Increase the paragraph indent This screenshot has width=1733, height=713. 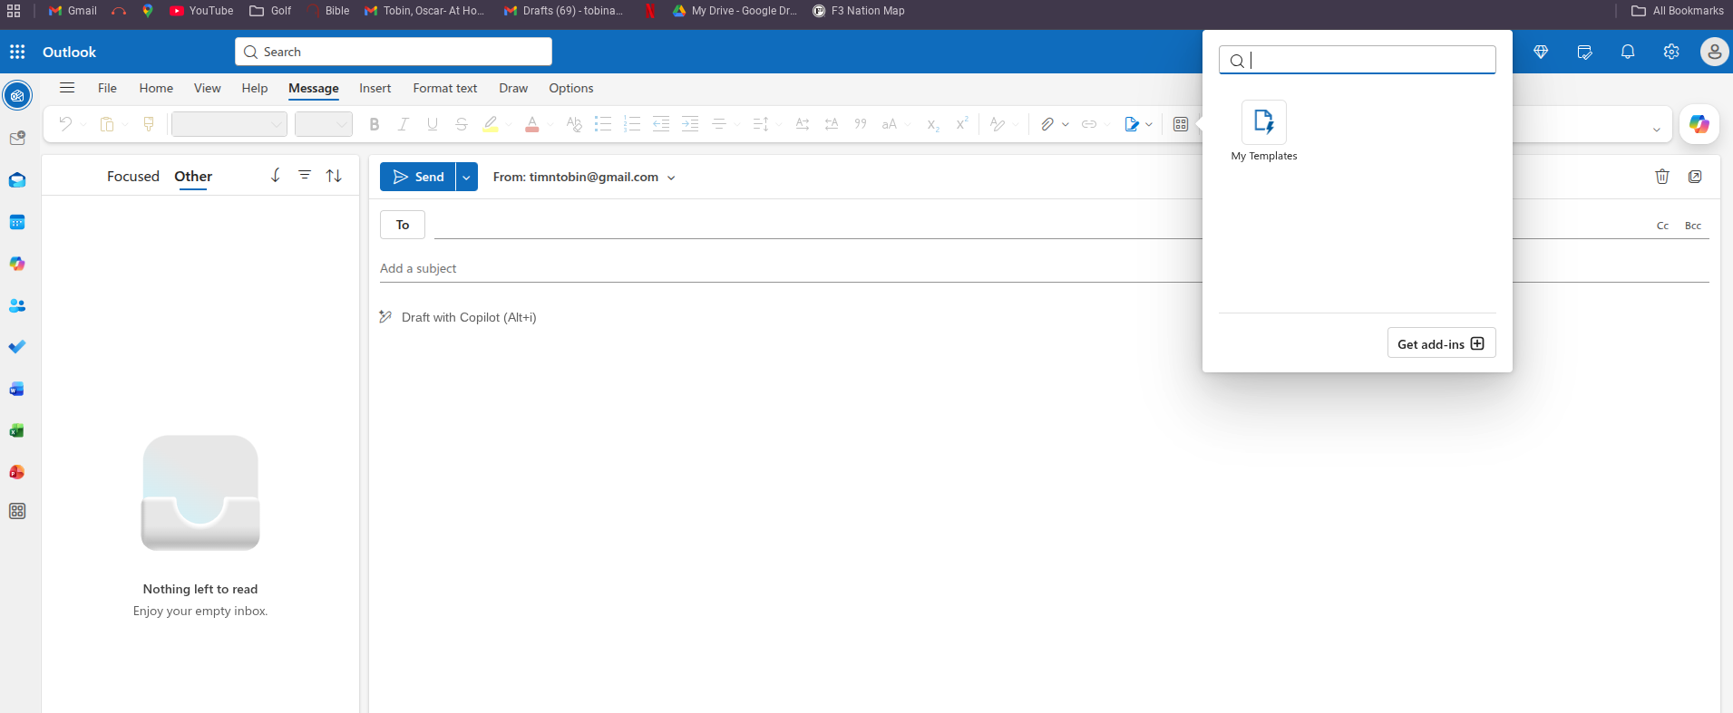click(690, 124)
